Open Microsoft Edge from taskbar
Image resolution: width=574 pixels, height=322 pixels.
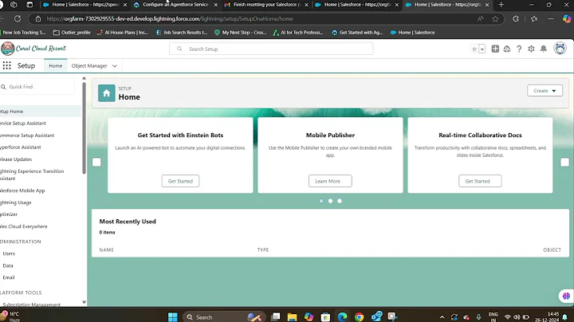[343, 317]
